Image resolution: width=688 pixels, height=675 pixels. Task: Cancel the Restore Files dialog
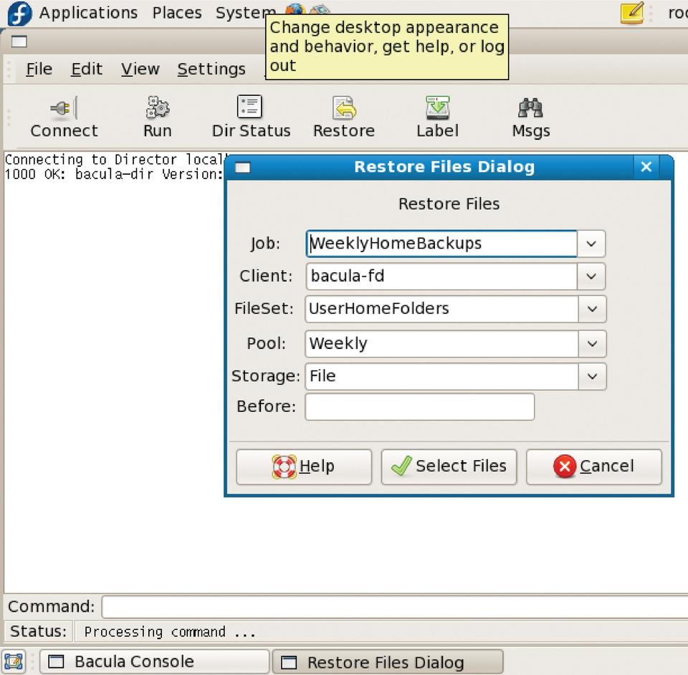[593, 466]
